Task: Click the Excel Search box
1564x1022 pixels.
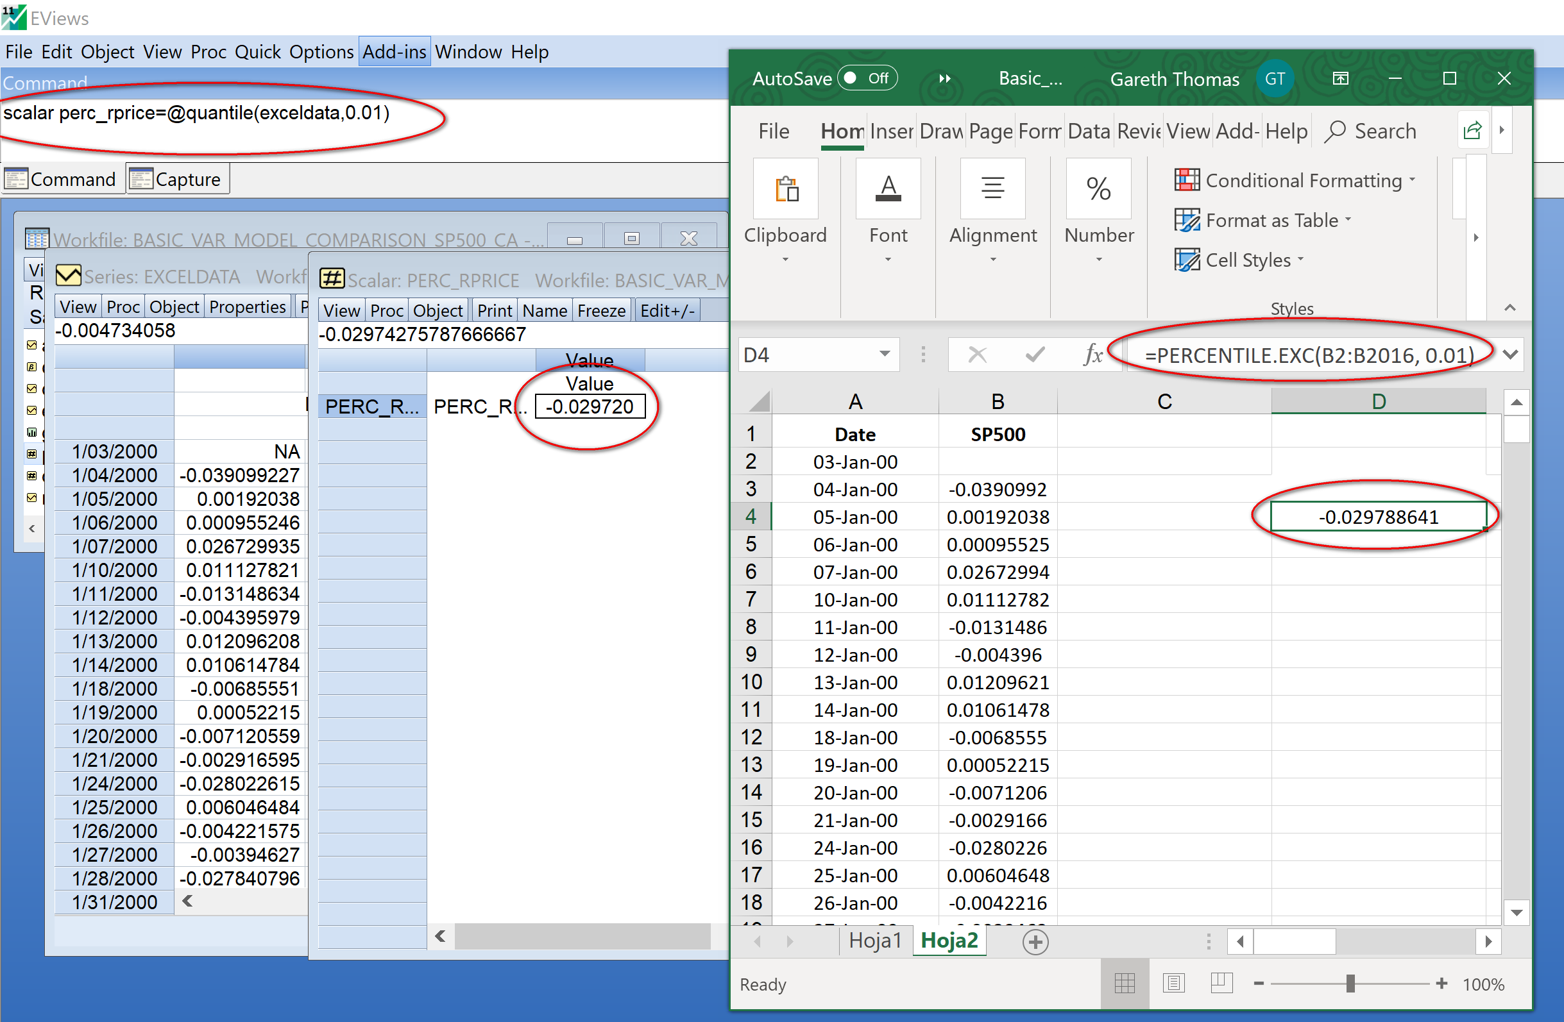Action: [1371, 131]
